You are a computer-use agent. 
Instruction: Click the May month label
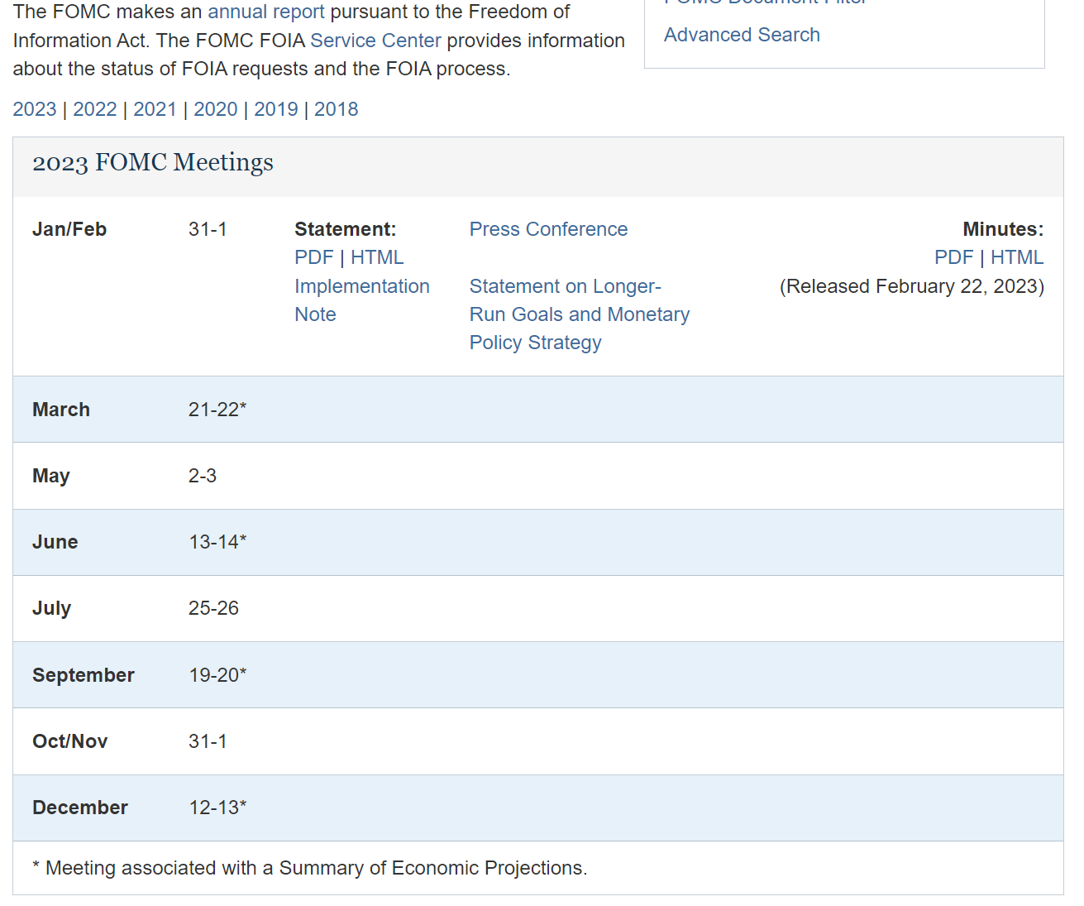tap(51, 476)
